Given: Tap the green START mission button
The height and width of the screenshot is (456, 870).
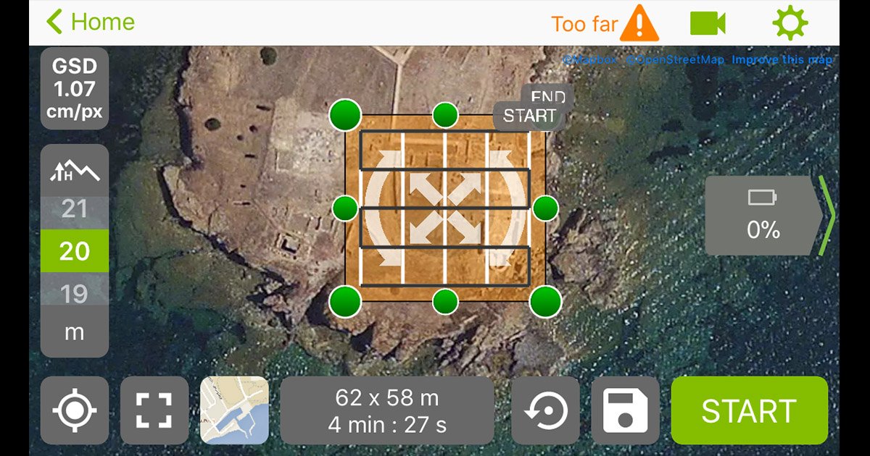Looking at the screenshot, I should coord(750,410).
